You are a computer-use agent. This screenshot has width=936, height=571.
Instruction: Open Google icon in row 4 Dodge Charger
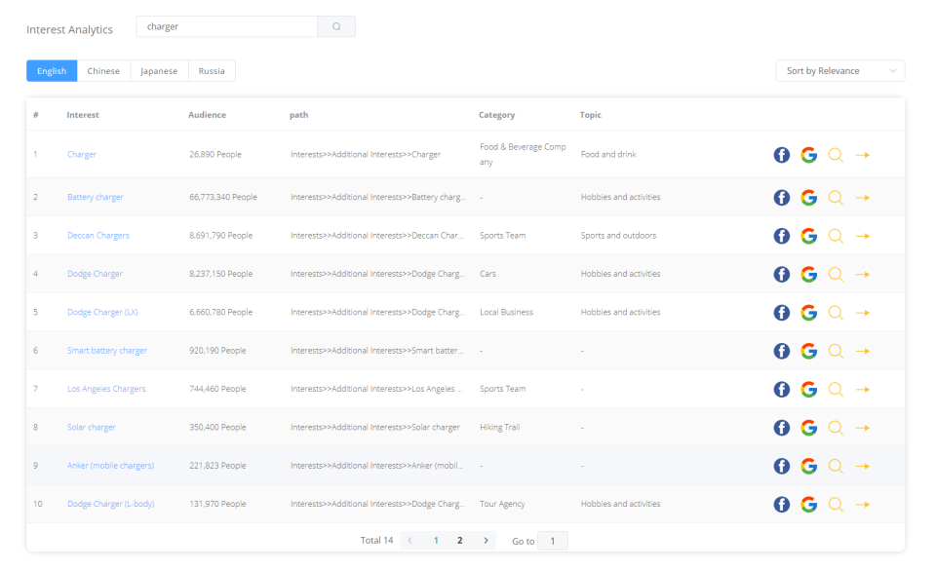point(809,275)
